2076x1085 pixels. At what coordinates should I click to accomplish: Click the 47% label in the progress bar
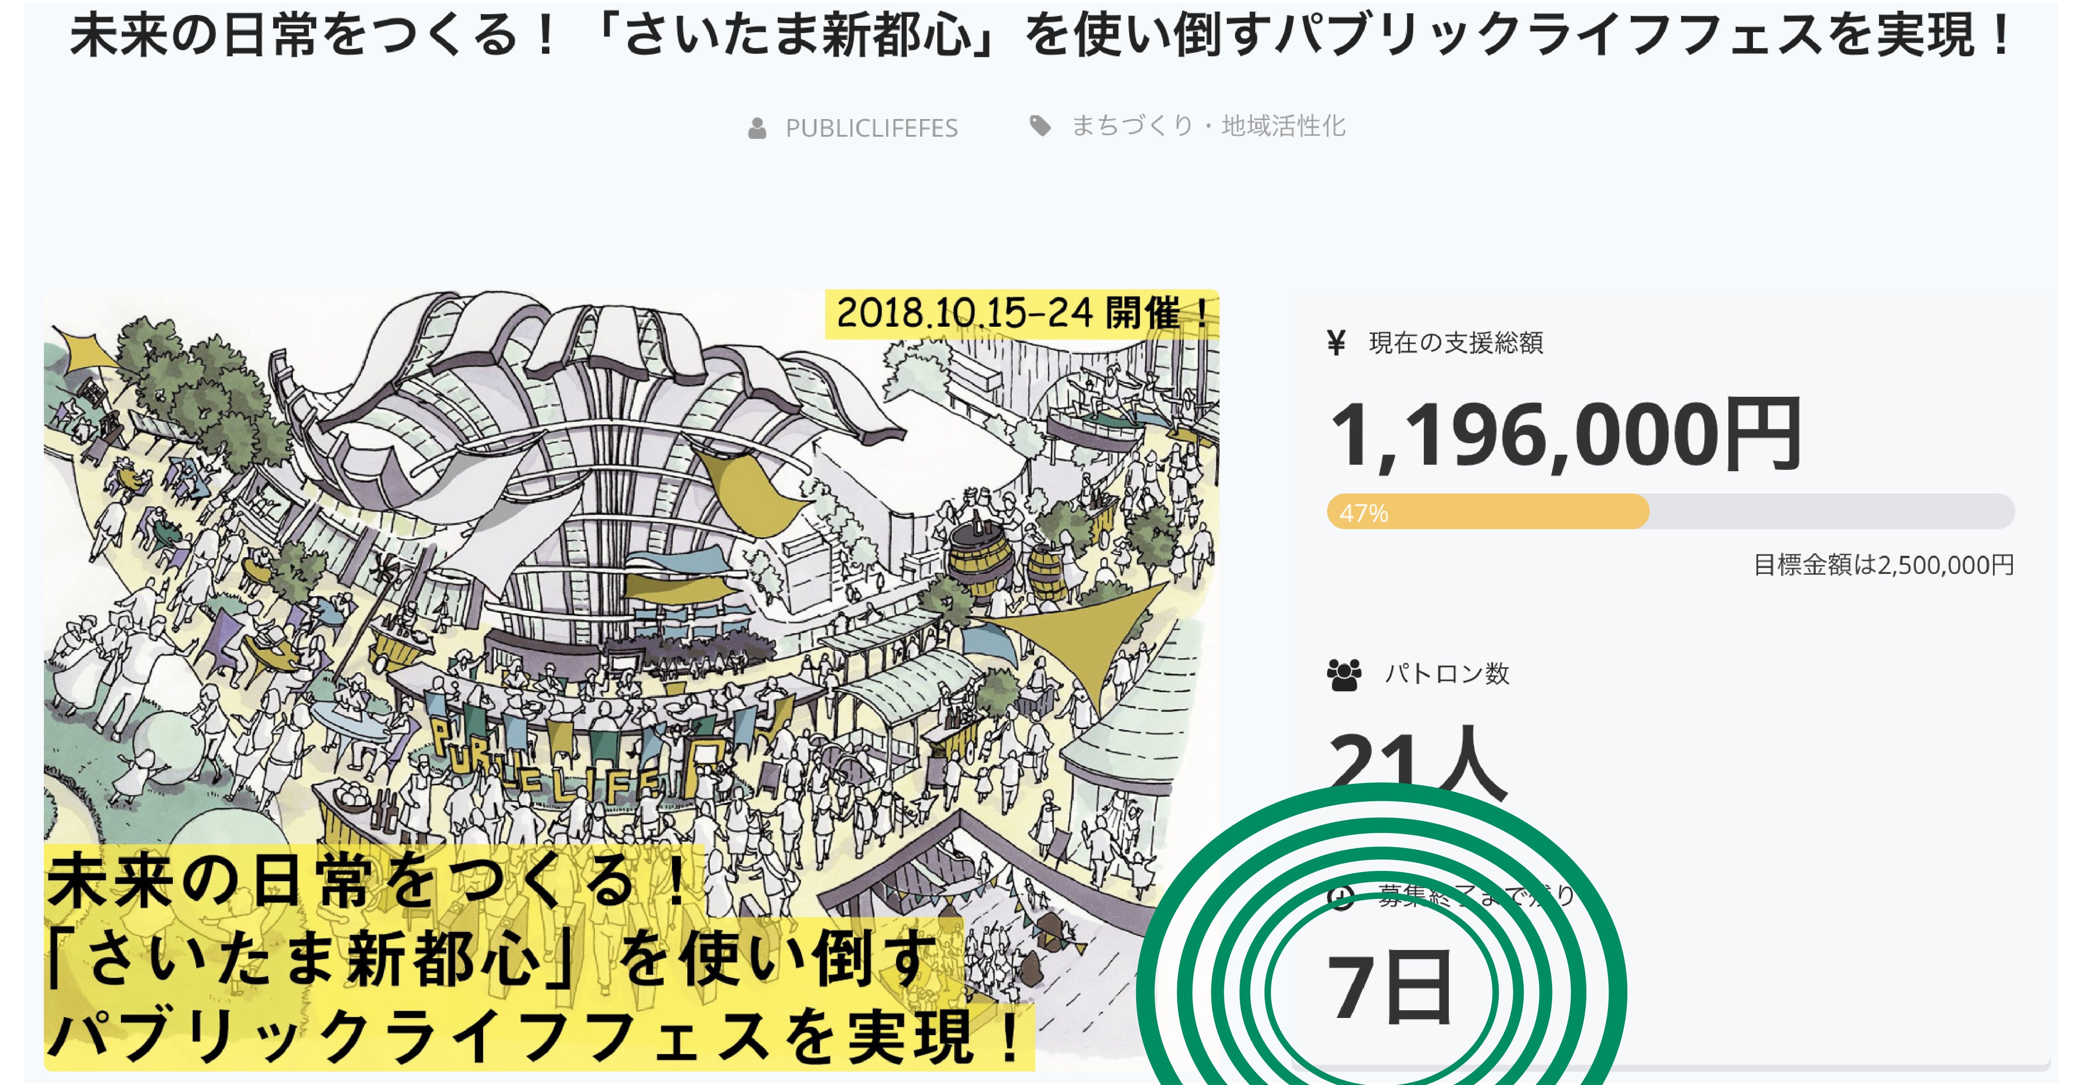[x=1364, y=513]
